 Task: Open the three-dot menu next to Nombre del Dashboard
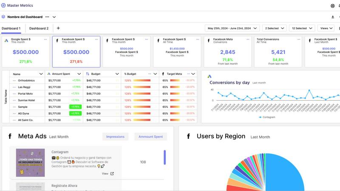(x=47, y=17)
